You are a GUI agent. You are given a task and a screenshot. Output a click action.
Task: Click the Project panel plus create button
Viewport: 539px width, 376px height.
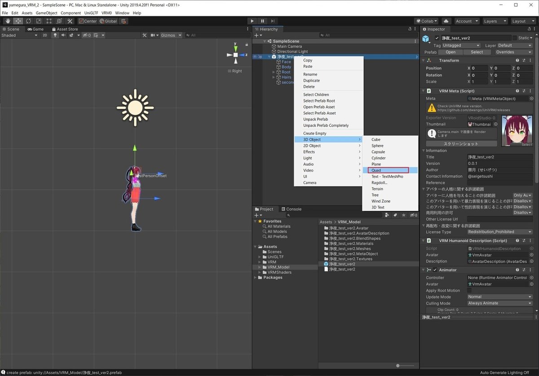click(258, 215)
